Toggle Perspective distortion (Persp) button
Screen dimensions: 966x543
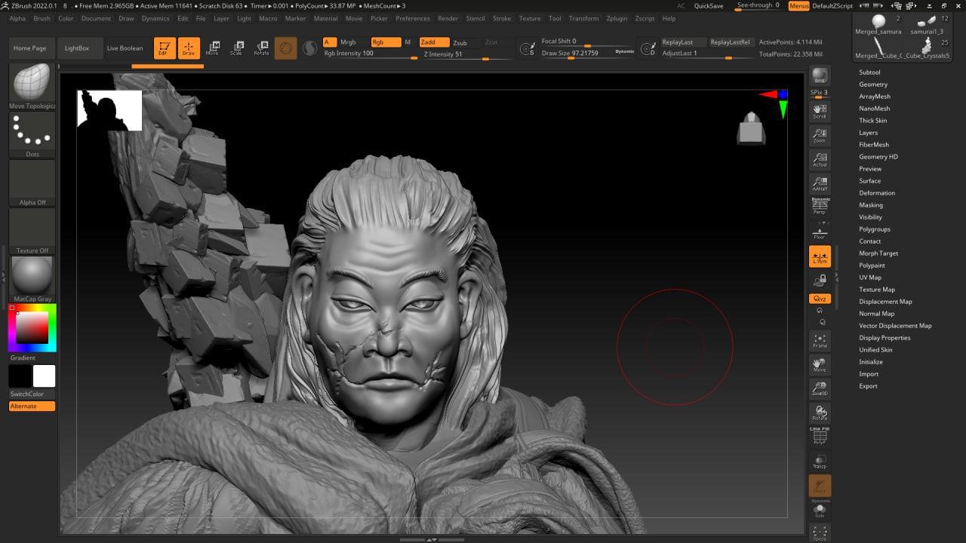[820, 207]
